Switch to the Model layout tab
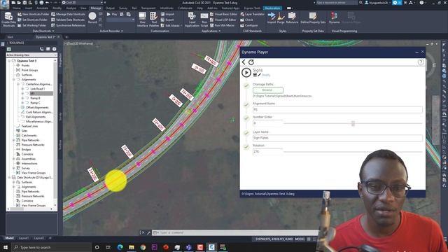 [x=9, y=238]
